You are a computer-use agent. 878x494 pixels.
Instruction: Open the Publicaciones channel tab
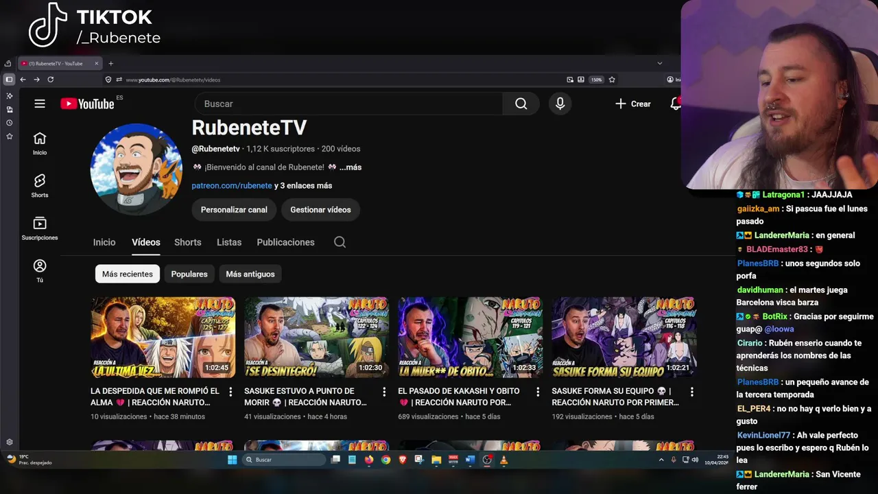(285, 242)
